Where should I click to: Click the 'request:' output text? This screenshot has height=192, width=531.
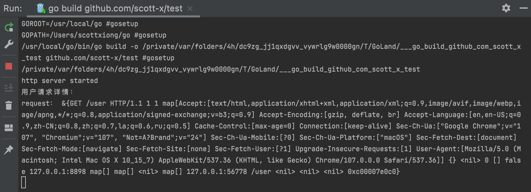pyautogui.click(x=37, y=103)
